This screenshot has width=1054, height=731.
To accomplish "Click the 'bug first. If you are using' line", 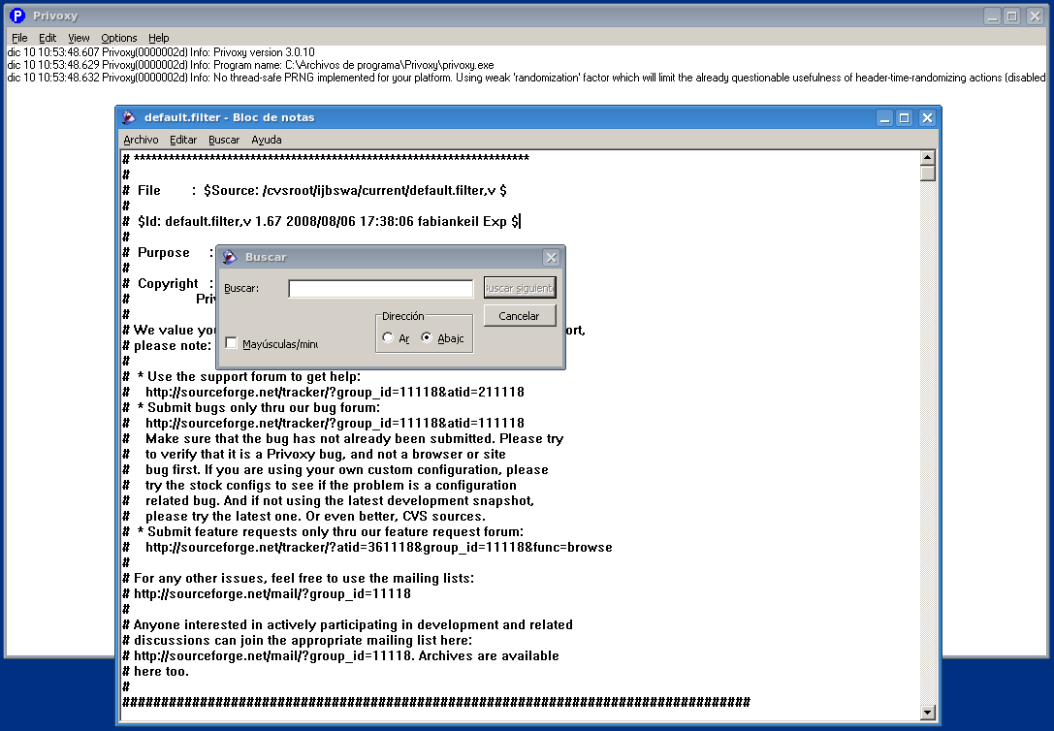I will pyautogui.click(x=335, y=469).
